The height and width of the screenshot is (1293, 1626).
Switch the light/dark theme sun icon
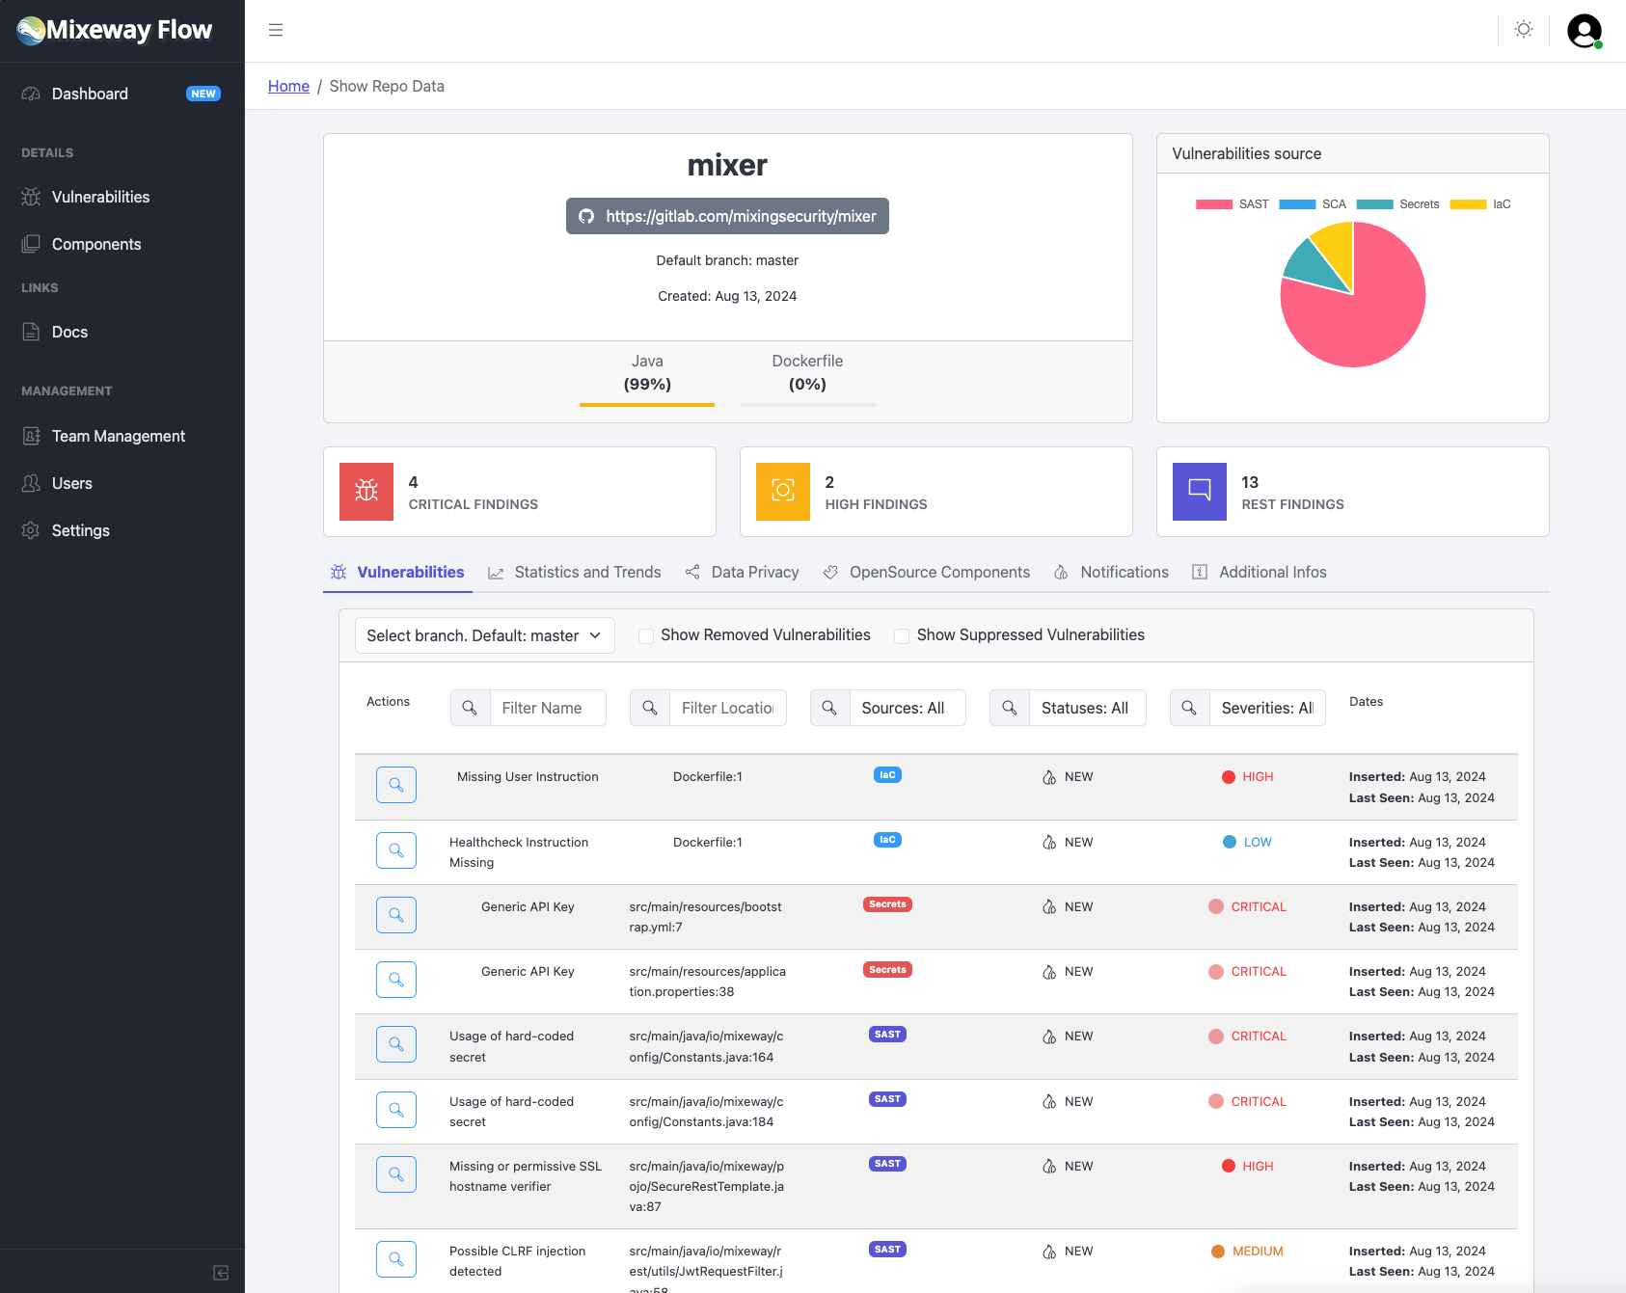[1524, 30]
